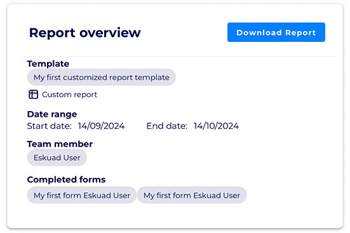The height and width of the screenshot is (233, 350).
Task: Click the 'Start date:' label
Action: tap(50, 126)
